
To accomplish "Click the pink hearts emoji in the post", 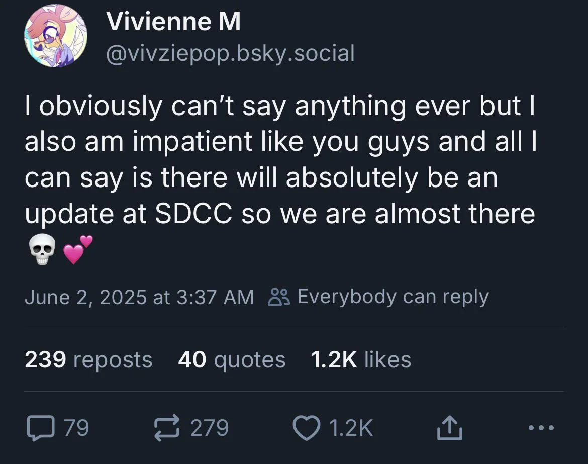I will [78, 250].
